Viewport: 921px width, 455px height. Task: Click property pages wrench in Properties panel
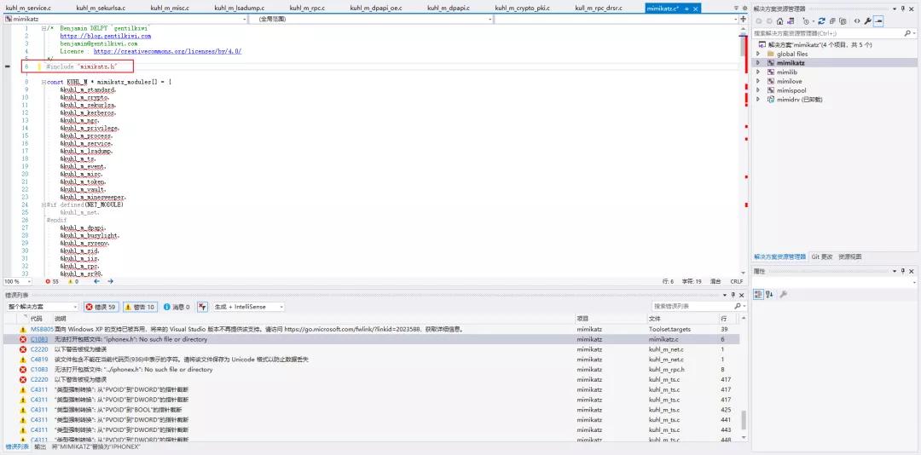[783, 294]
